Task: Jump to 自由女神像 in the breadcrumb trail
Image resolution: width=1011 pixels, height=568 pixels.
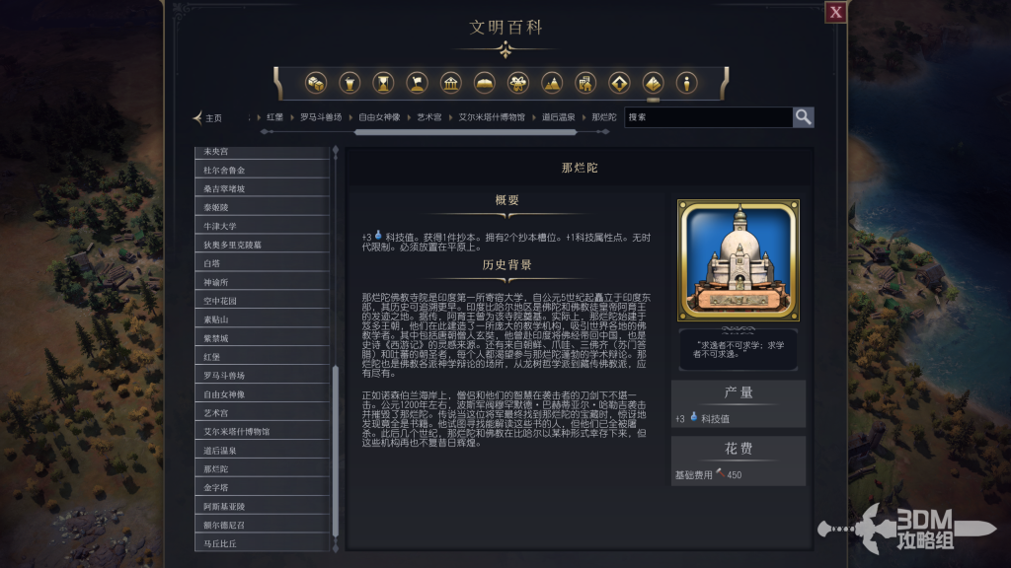Action: [380, 117]
